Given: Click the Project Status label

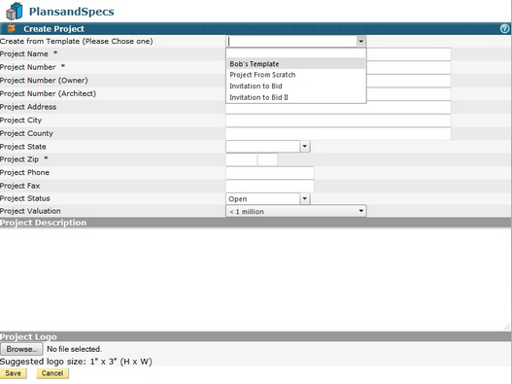Looking at the screenshot, I should tap(25, 198).
